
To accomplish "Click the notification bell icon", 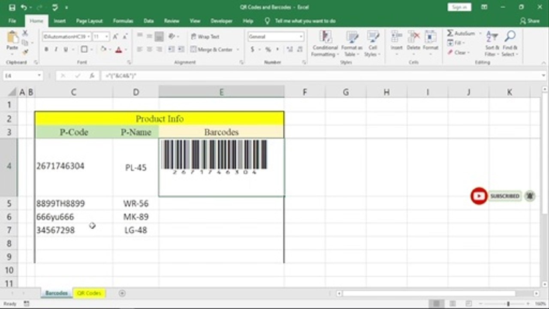I will pyautogui.click(x=530, y=196).
